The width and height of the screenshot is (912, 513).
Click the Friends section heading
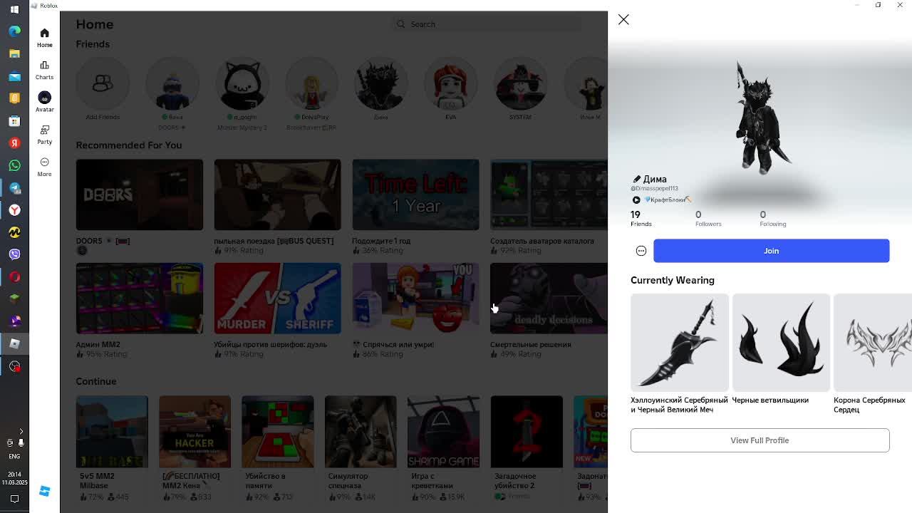(x=93, y=44)
